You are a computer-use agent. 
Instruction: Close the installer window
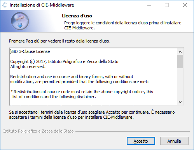pos(185,5)
